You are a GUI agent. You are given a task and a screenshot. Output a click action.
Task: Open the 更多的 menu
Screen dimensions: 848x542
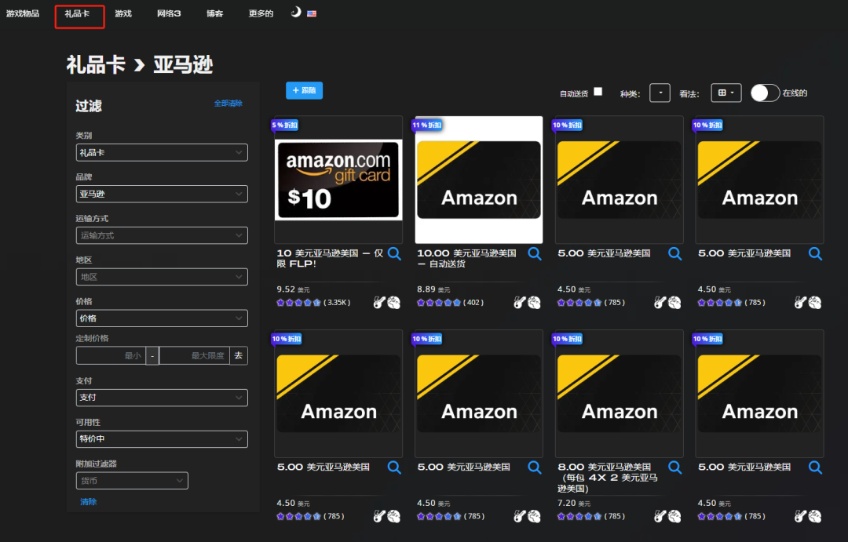261,13
